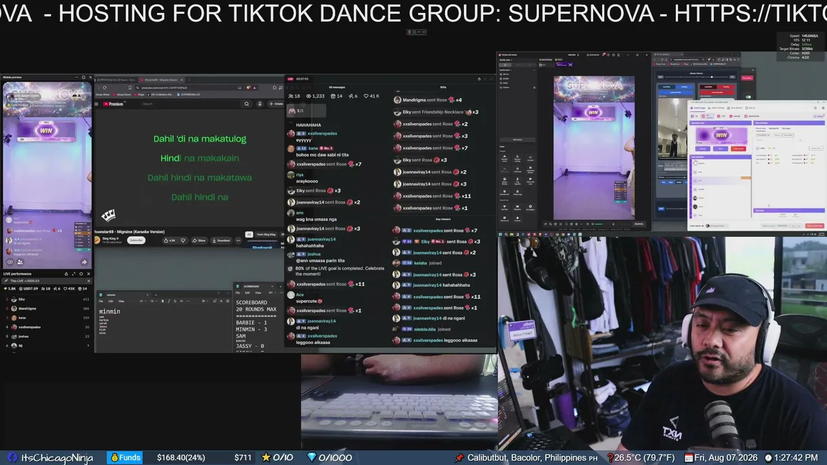
Task: Click the "buhos mo daw sabi ni tita" message
Action: pyautogui.click(x=321, y=156)
